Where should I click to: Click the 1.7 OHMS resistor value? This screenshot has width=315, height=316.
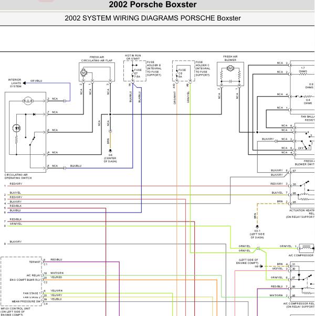[x=303, y=70]
